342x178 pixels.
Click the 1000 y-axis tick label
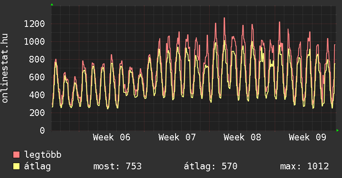pos(34,41)
